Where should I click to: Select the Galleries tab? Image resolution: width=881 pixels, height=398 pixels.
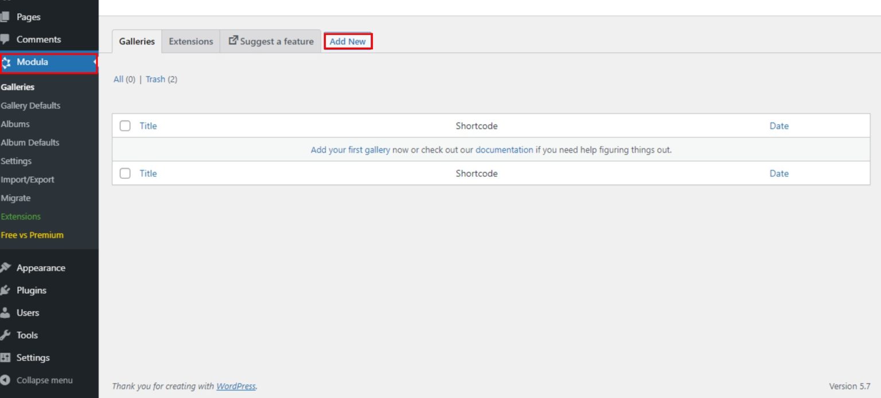137,41
